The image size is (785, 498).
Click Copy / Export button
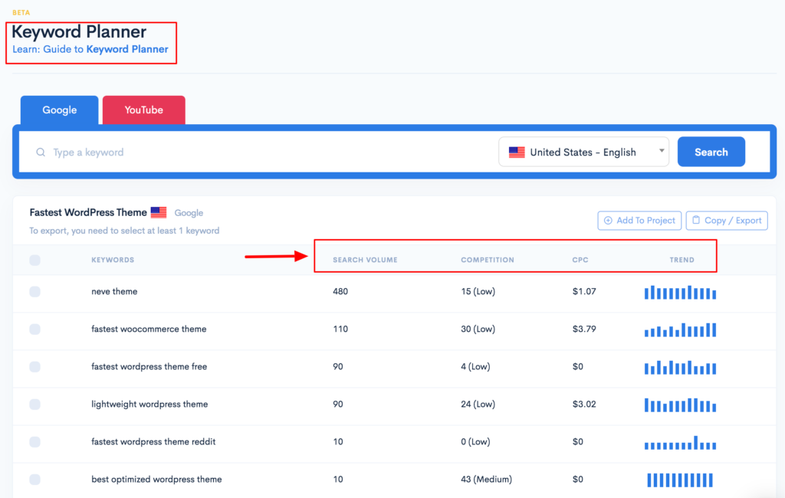[727, 220]
